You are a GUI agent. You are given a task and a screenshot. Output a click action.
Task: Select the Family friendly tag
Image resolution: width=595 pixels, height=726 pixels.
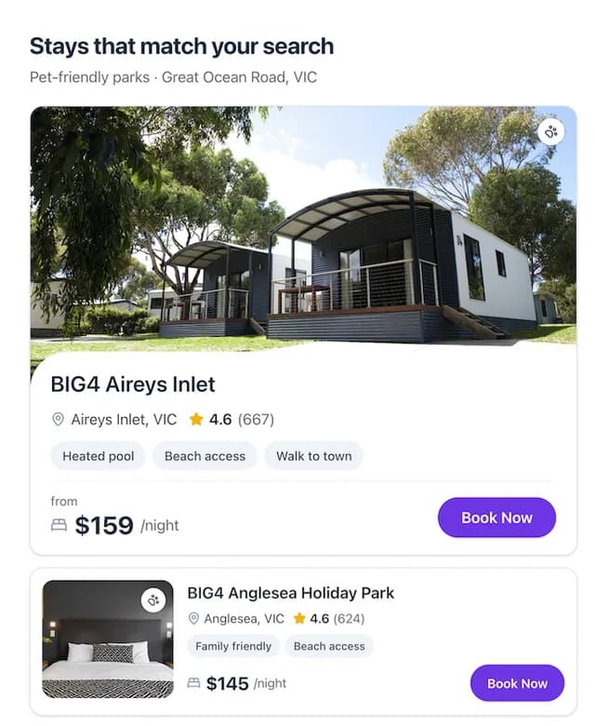(x=233, y=646)
